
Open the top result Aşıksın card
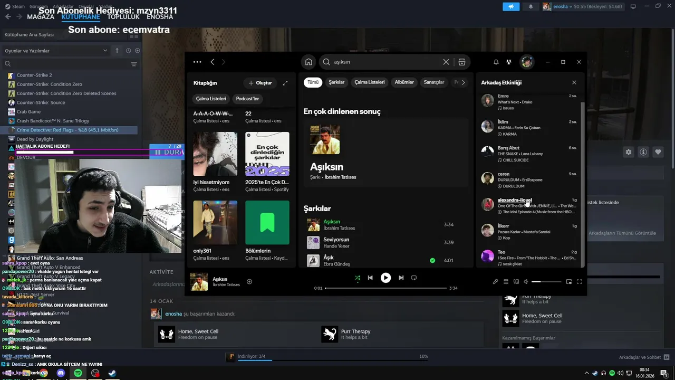point(386,153)
